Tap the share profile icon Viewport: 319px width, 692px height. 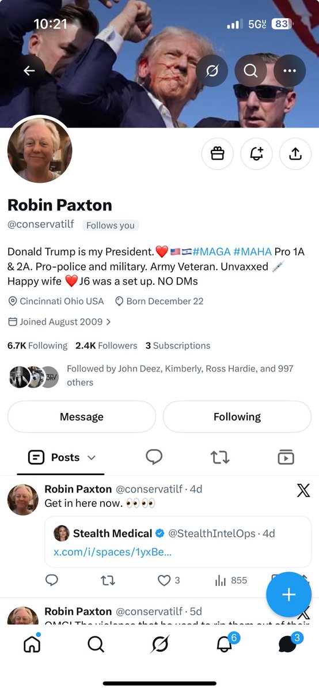point(295,153)
